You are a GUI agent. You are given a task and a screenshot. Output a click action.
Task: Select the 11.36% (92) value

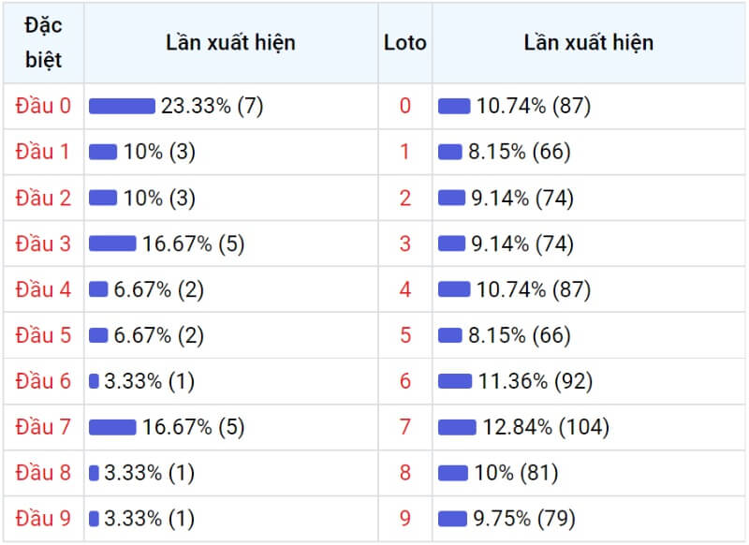coord(536,381)
